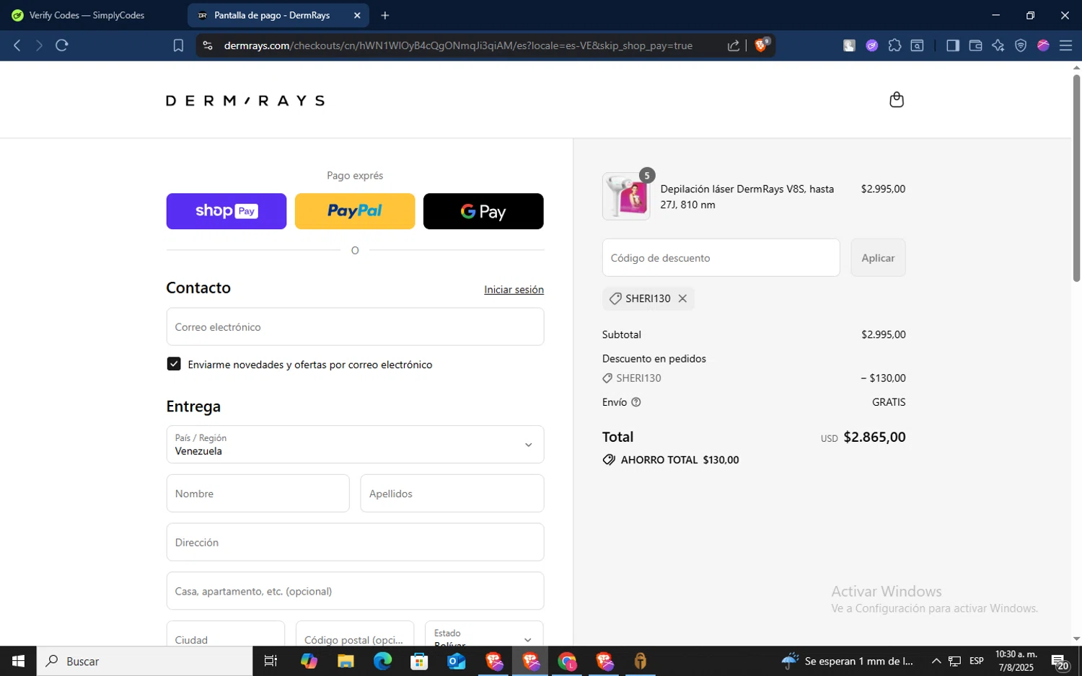
Task: Show hidden system tray icons chevron
Action: (x=936, y=661)
